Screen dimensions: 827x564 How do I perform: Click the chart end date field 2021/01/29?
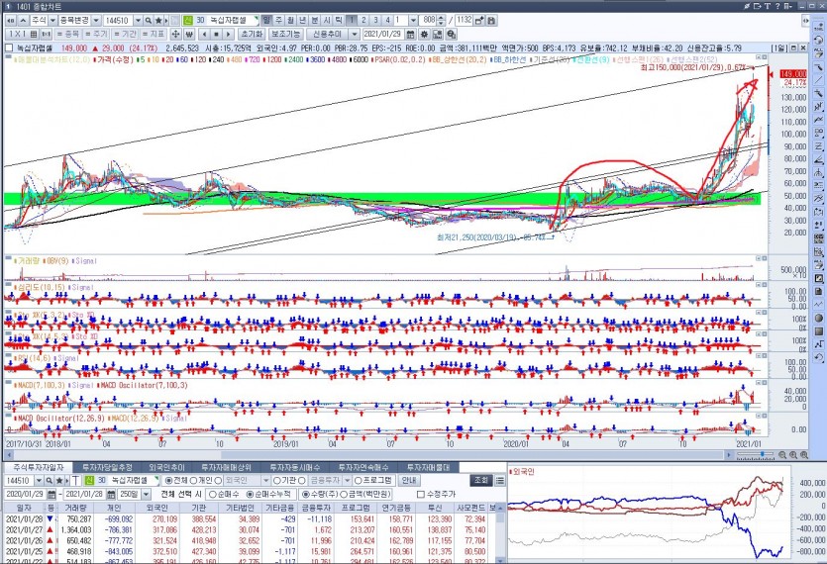[x=381, y=34]
